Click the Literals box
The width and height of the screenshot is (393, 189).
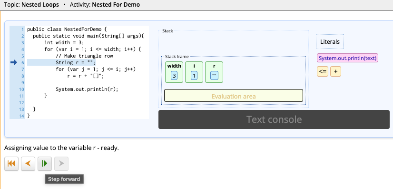pos(330,41)
